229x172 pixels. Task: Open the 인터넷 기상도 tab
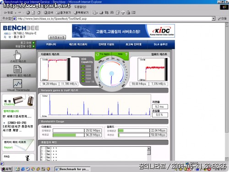point(106,44)
